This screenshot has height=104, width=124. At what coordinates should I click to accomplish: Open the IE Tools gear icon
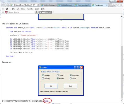pyautogui.click(x=121, y=5)
